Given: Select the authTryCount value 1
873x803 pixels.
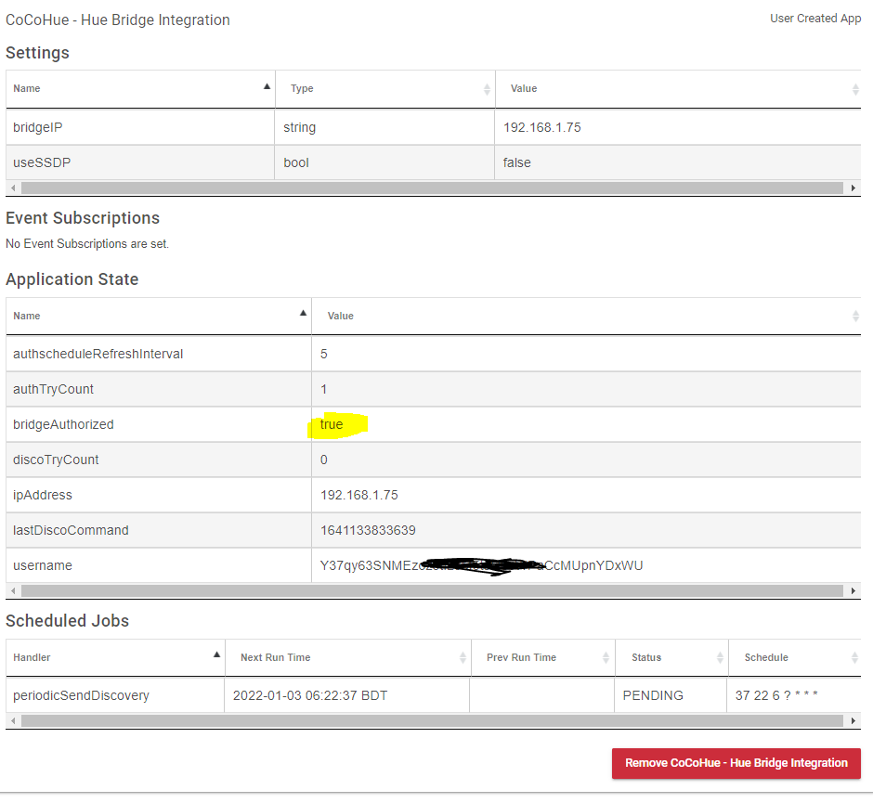Looking at the screenshot, I should tap(323, 390).
